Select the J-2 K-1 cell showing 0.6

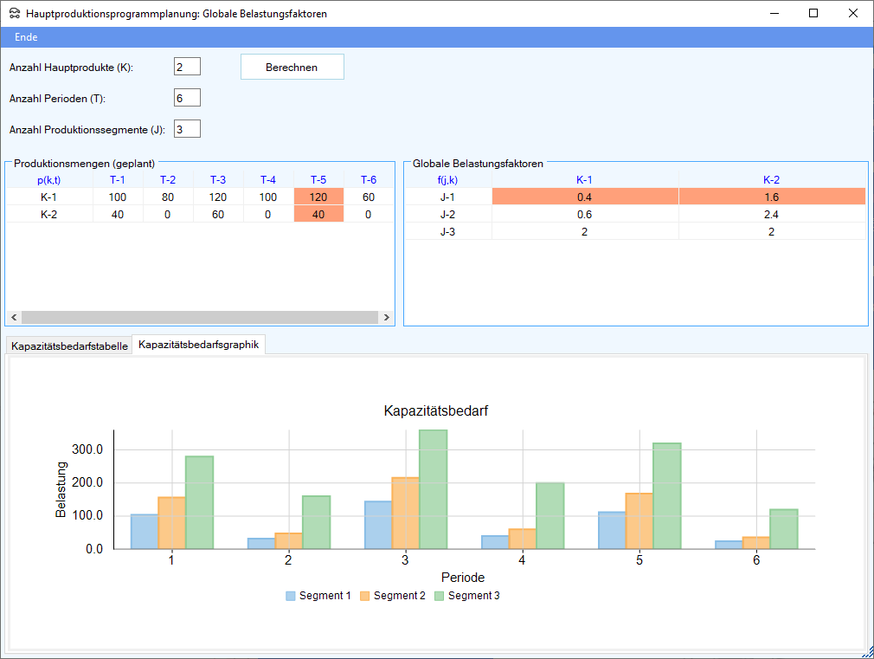(585, 214)
